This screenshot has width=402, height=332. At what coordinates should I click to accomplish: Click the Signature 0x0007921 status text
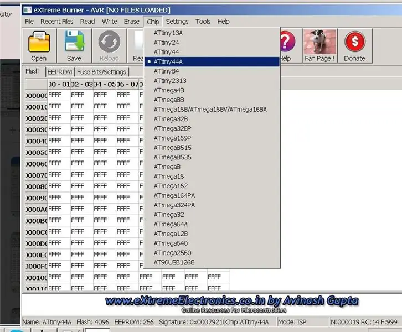click(x=191, y=322)
